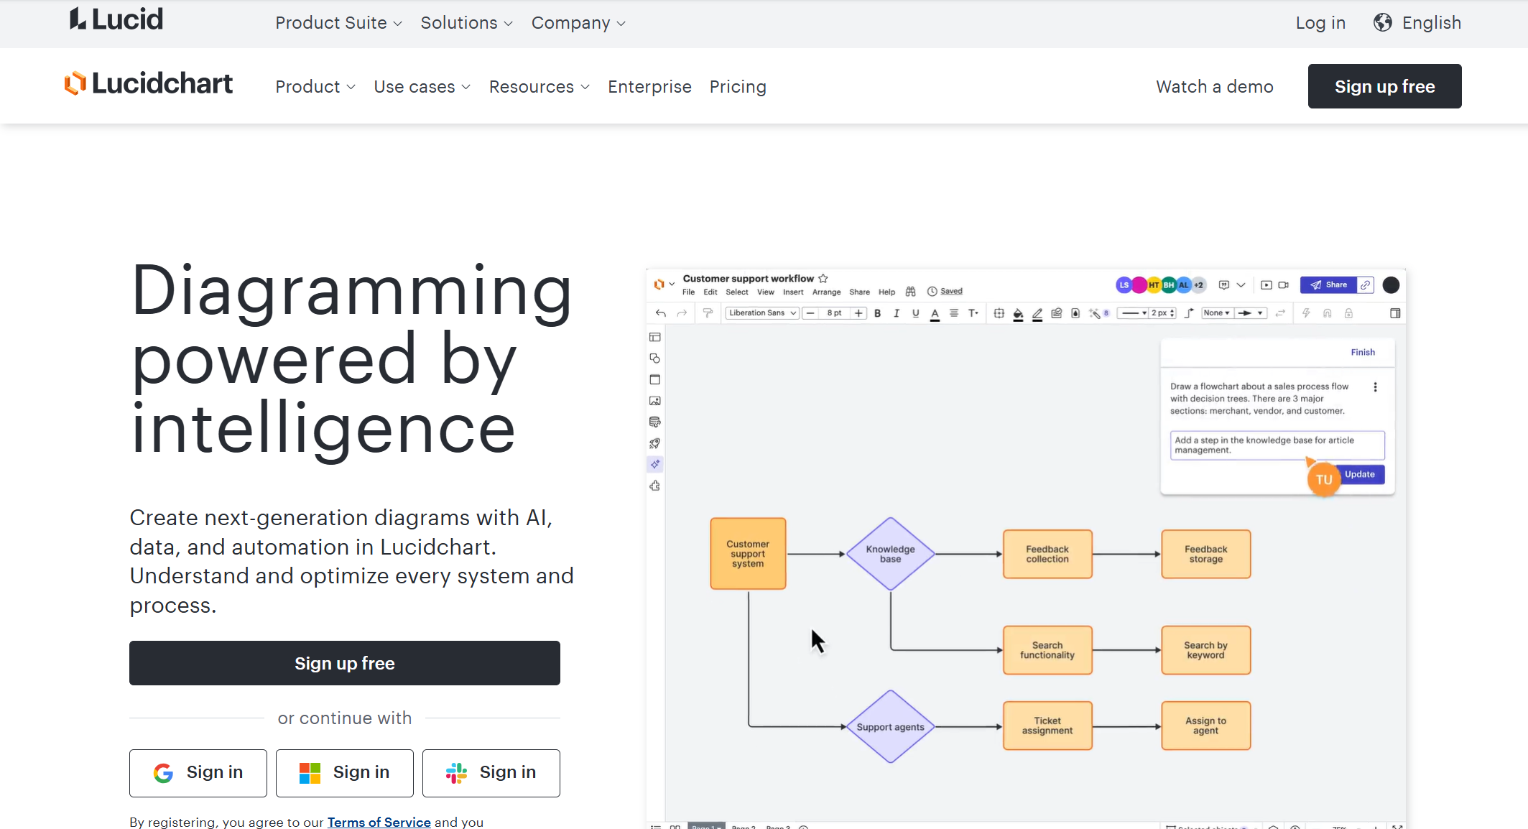The height and width of the screenshot is (829, 1528).
Task: Click the globe icon beside English
Action: click(x=1383, y=23)
